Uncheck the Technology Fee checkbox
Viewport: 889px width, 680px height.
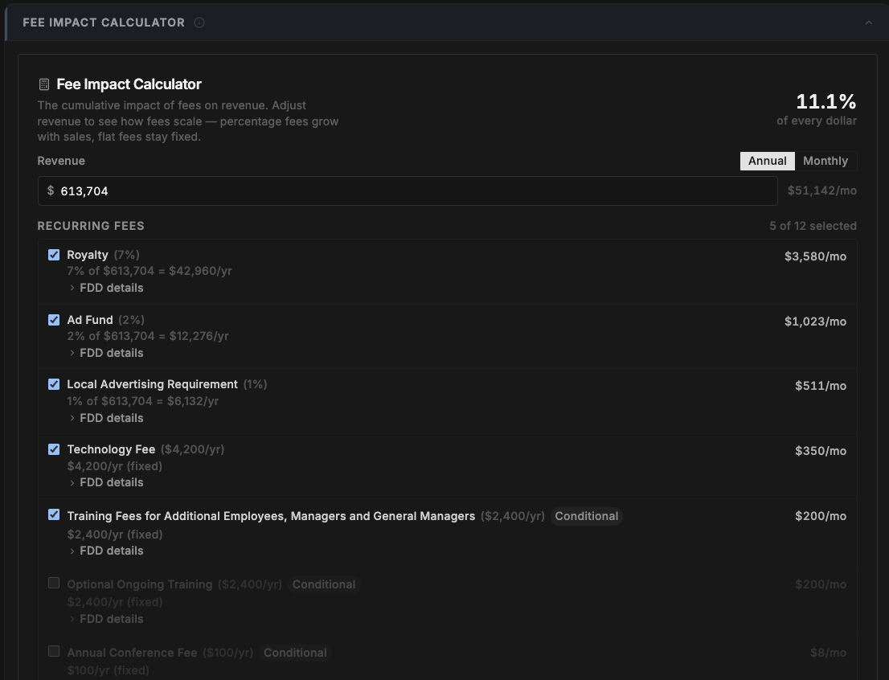point(54,450)
